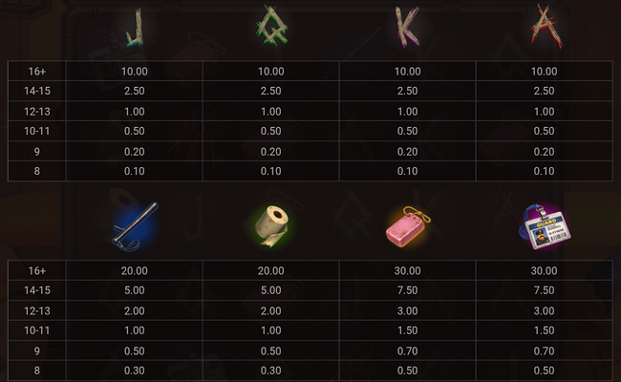621x382 pixels.
Task: Click the purple K letter symbol
Action: click(x=407, y=27)
